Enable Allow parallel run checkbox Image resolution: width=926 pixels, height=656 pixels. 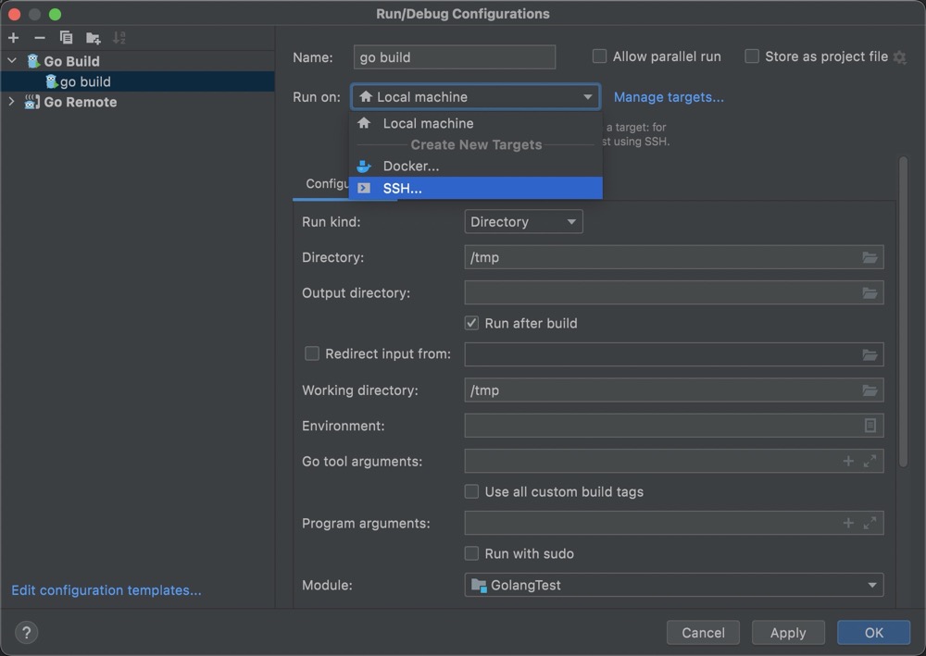[x=600, y=56]
